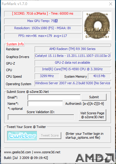Click the Graphics Drivers Catalyst field
Screen dimensions: 116x164
pos(72,56)
